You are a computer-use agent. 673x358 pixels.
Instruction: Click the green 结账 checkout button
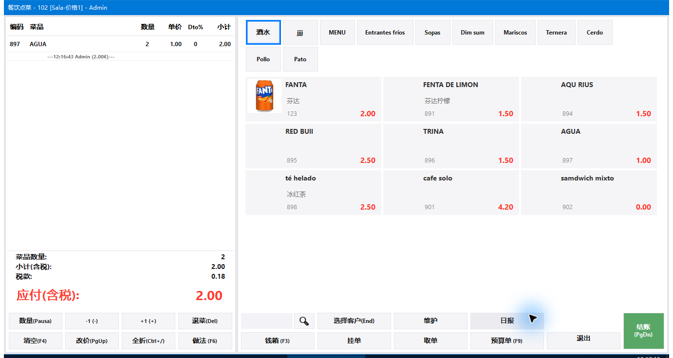(643, 331)
